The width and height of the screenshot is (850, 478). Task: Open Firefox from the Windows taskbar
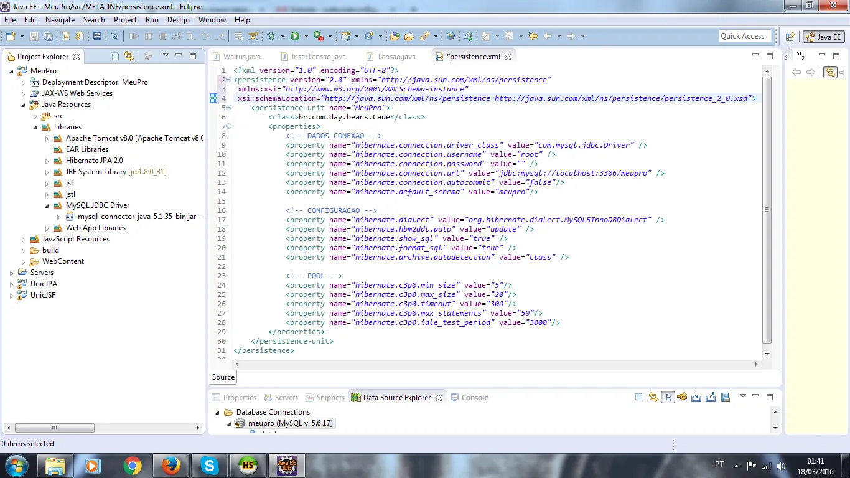point(170,466)
